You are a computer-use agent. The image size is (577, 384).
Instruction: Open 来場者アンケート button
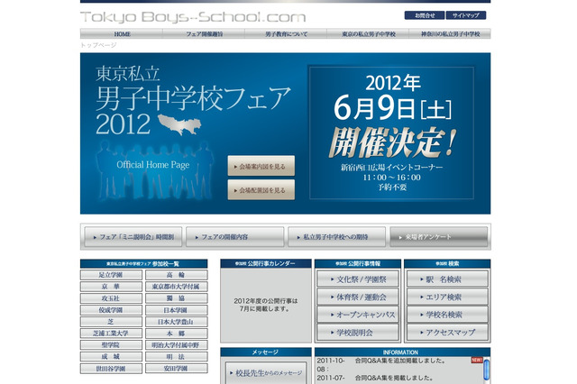[439, 237]
